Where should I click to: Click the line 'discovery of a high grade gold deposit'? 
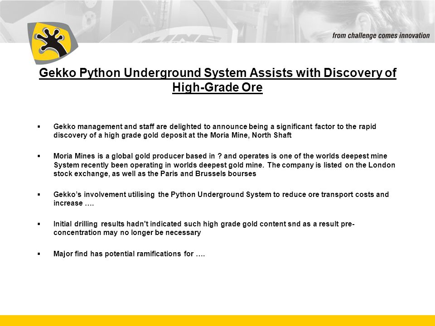point(172,135)
